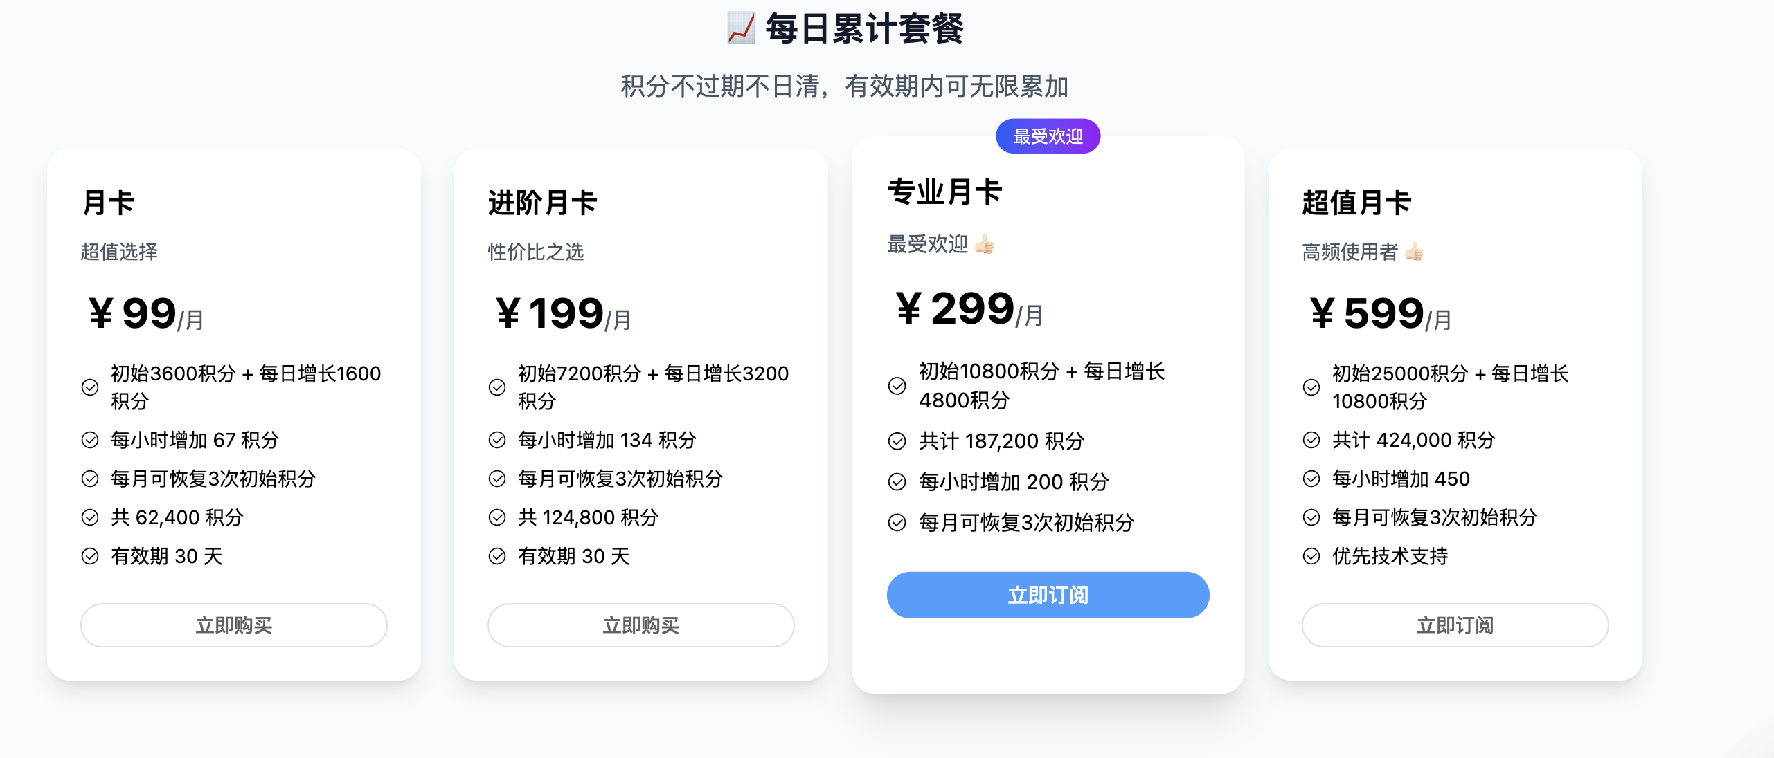Click check icon beside 共计 424,000 积分
1774x758 pixels.
(1311, 440)
